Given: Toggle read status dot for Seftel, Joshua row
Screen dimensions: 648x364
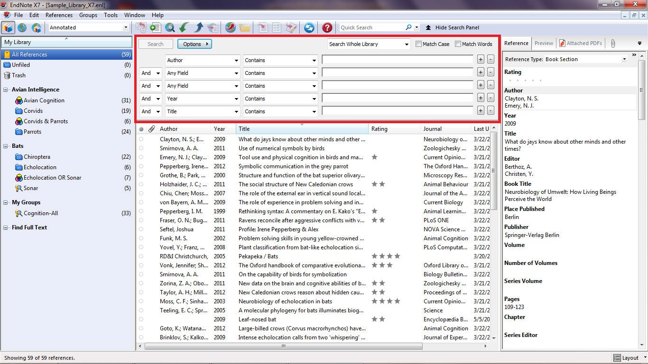Looking at the screenshot, I should pyautogui.click(x=141, y=229).
